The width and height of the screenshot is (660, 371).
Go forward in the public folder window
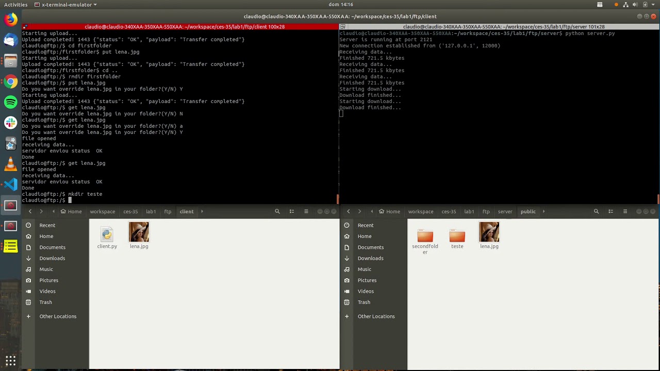(360, 211)
